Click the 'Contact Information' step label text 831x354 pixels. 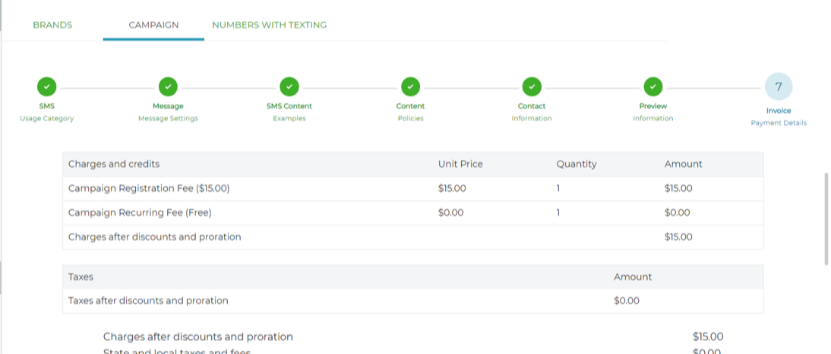(x=532, y=118)
